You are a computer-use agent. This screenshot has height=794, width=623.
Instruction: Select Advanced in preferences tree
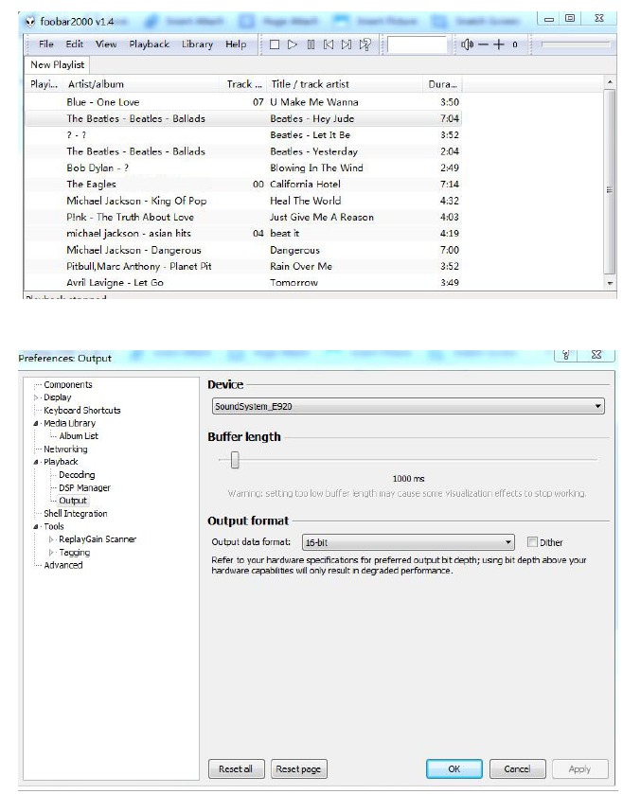(63, 565)
